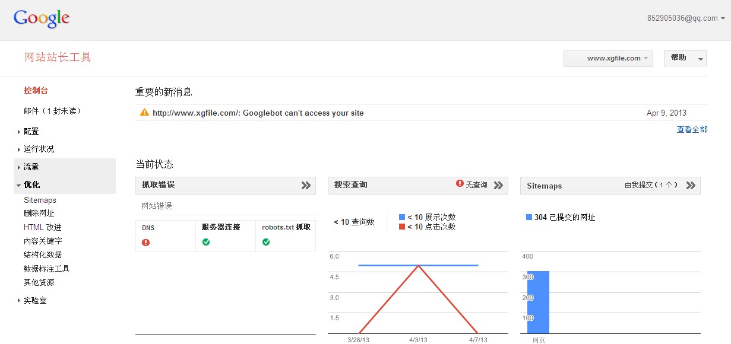Click the 无查询 status text
The image size is (731, 344).
477,185
